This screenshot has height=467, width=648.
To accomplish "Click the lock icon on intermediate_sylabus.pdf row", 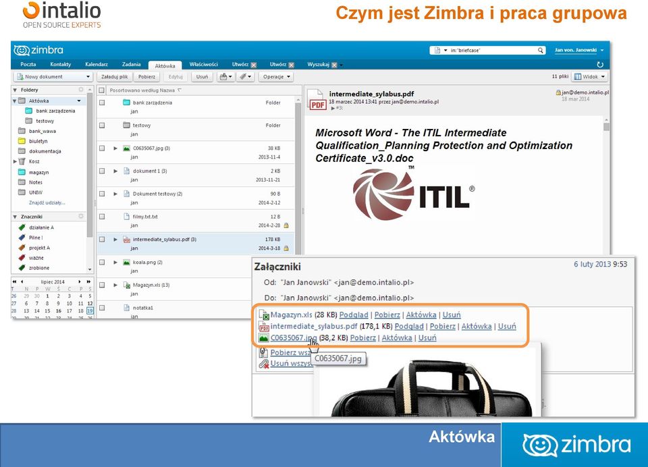I will (286, 248).
